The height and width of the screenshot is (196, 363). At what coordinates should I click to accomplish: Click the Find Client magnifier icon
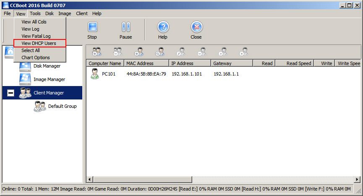pyautogui.click(x=160, y=52)
